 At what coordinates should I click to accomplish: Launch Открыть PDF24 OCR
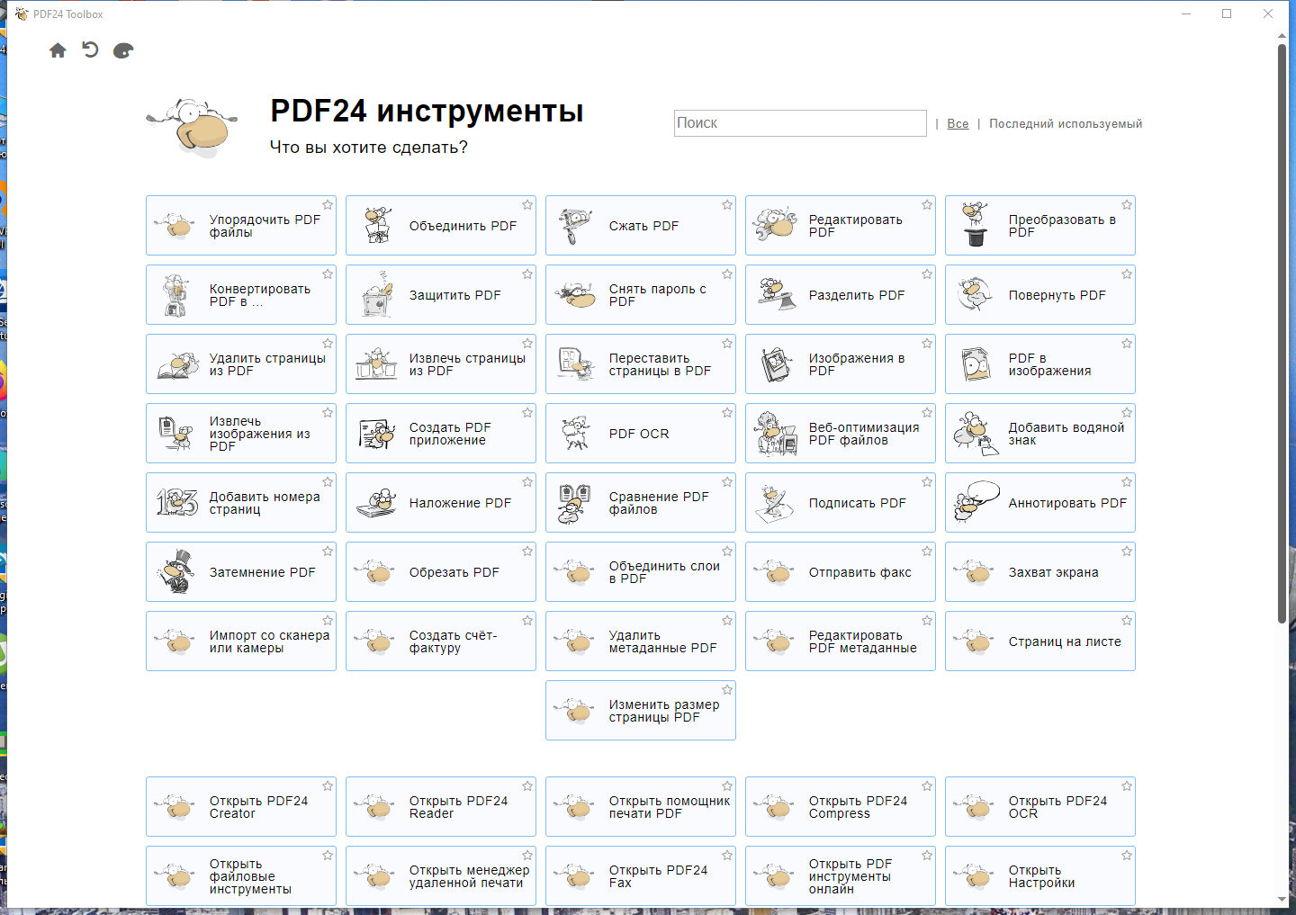(x=1040, y=807)
